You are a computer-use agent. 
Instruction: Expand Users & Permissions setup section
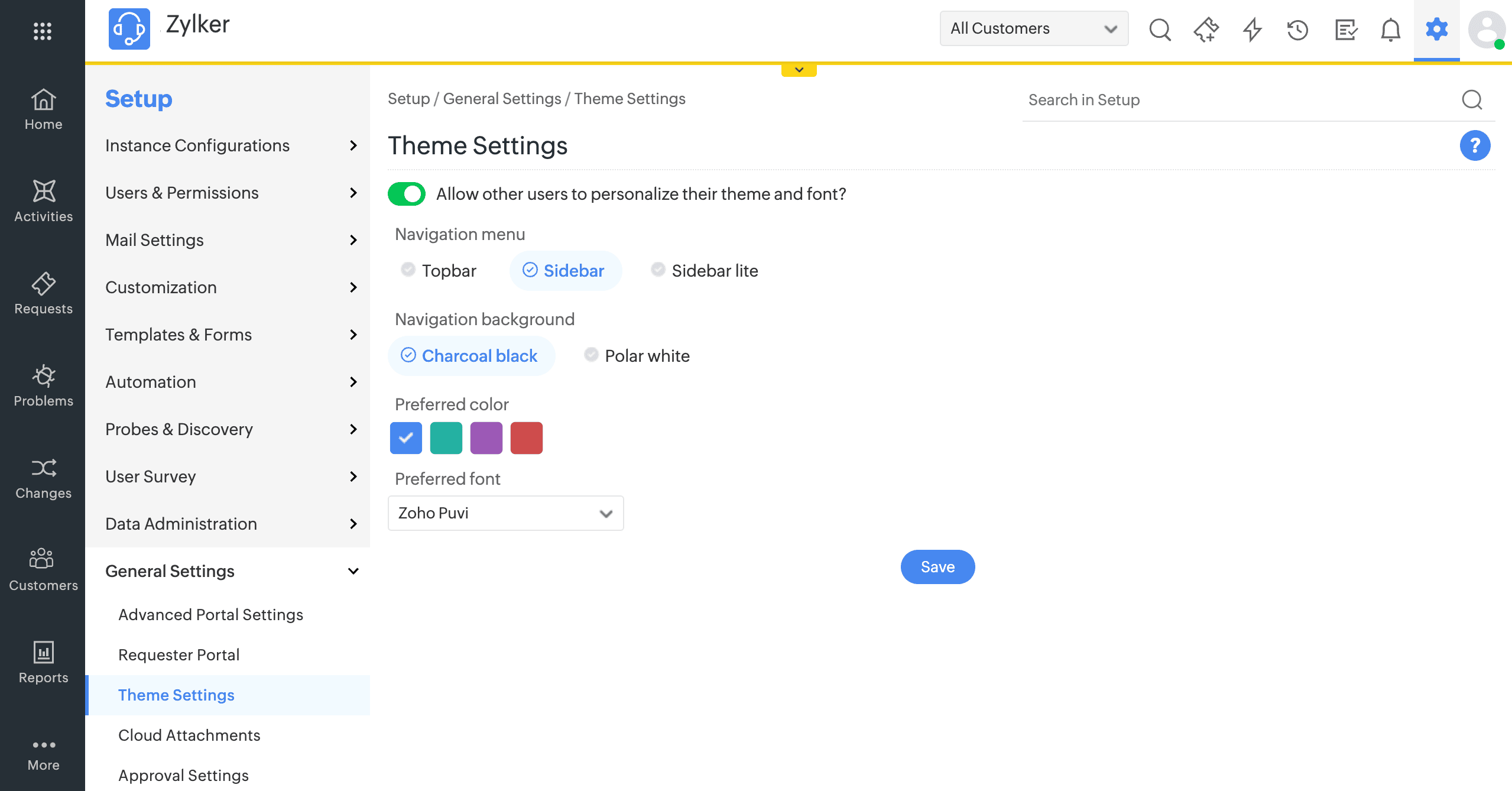click(x=231, y=193)
